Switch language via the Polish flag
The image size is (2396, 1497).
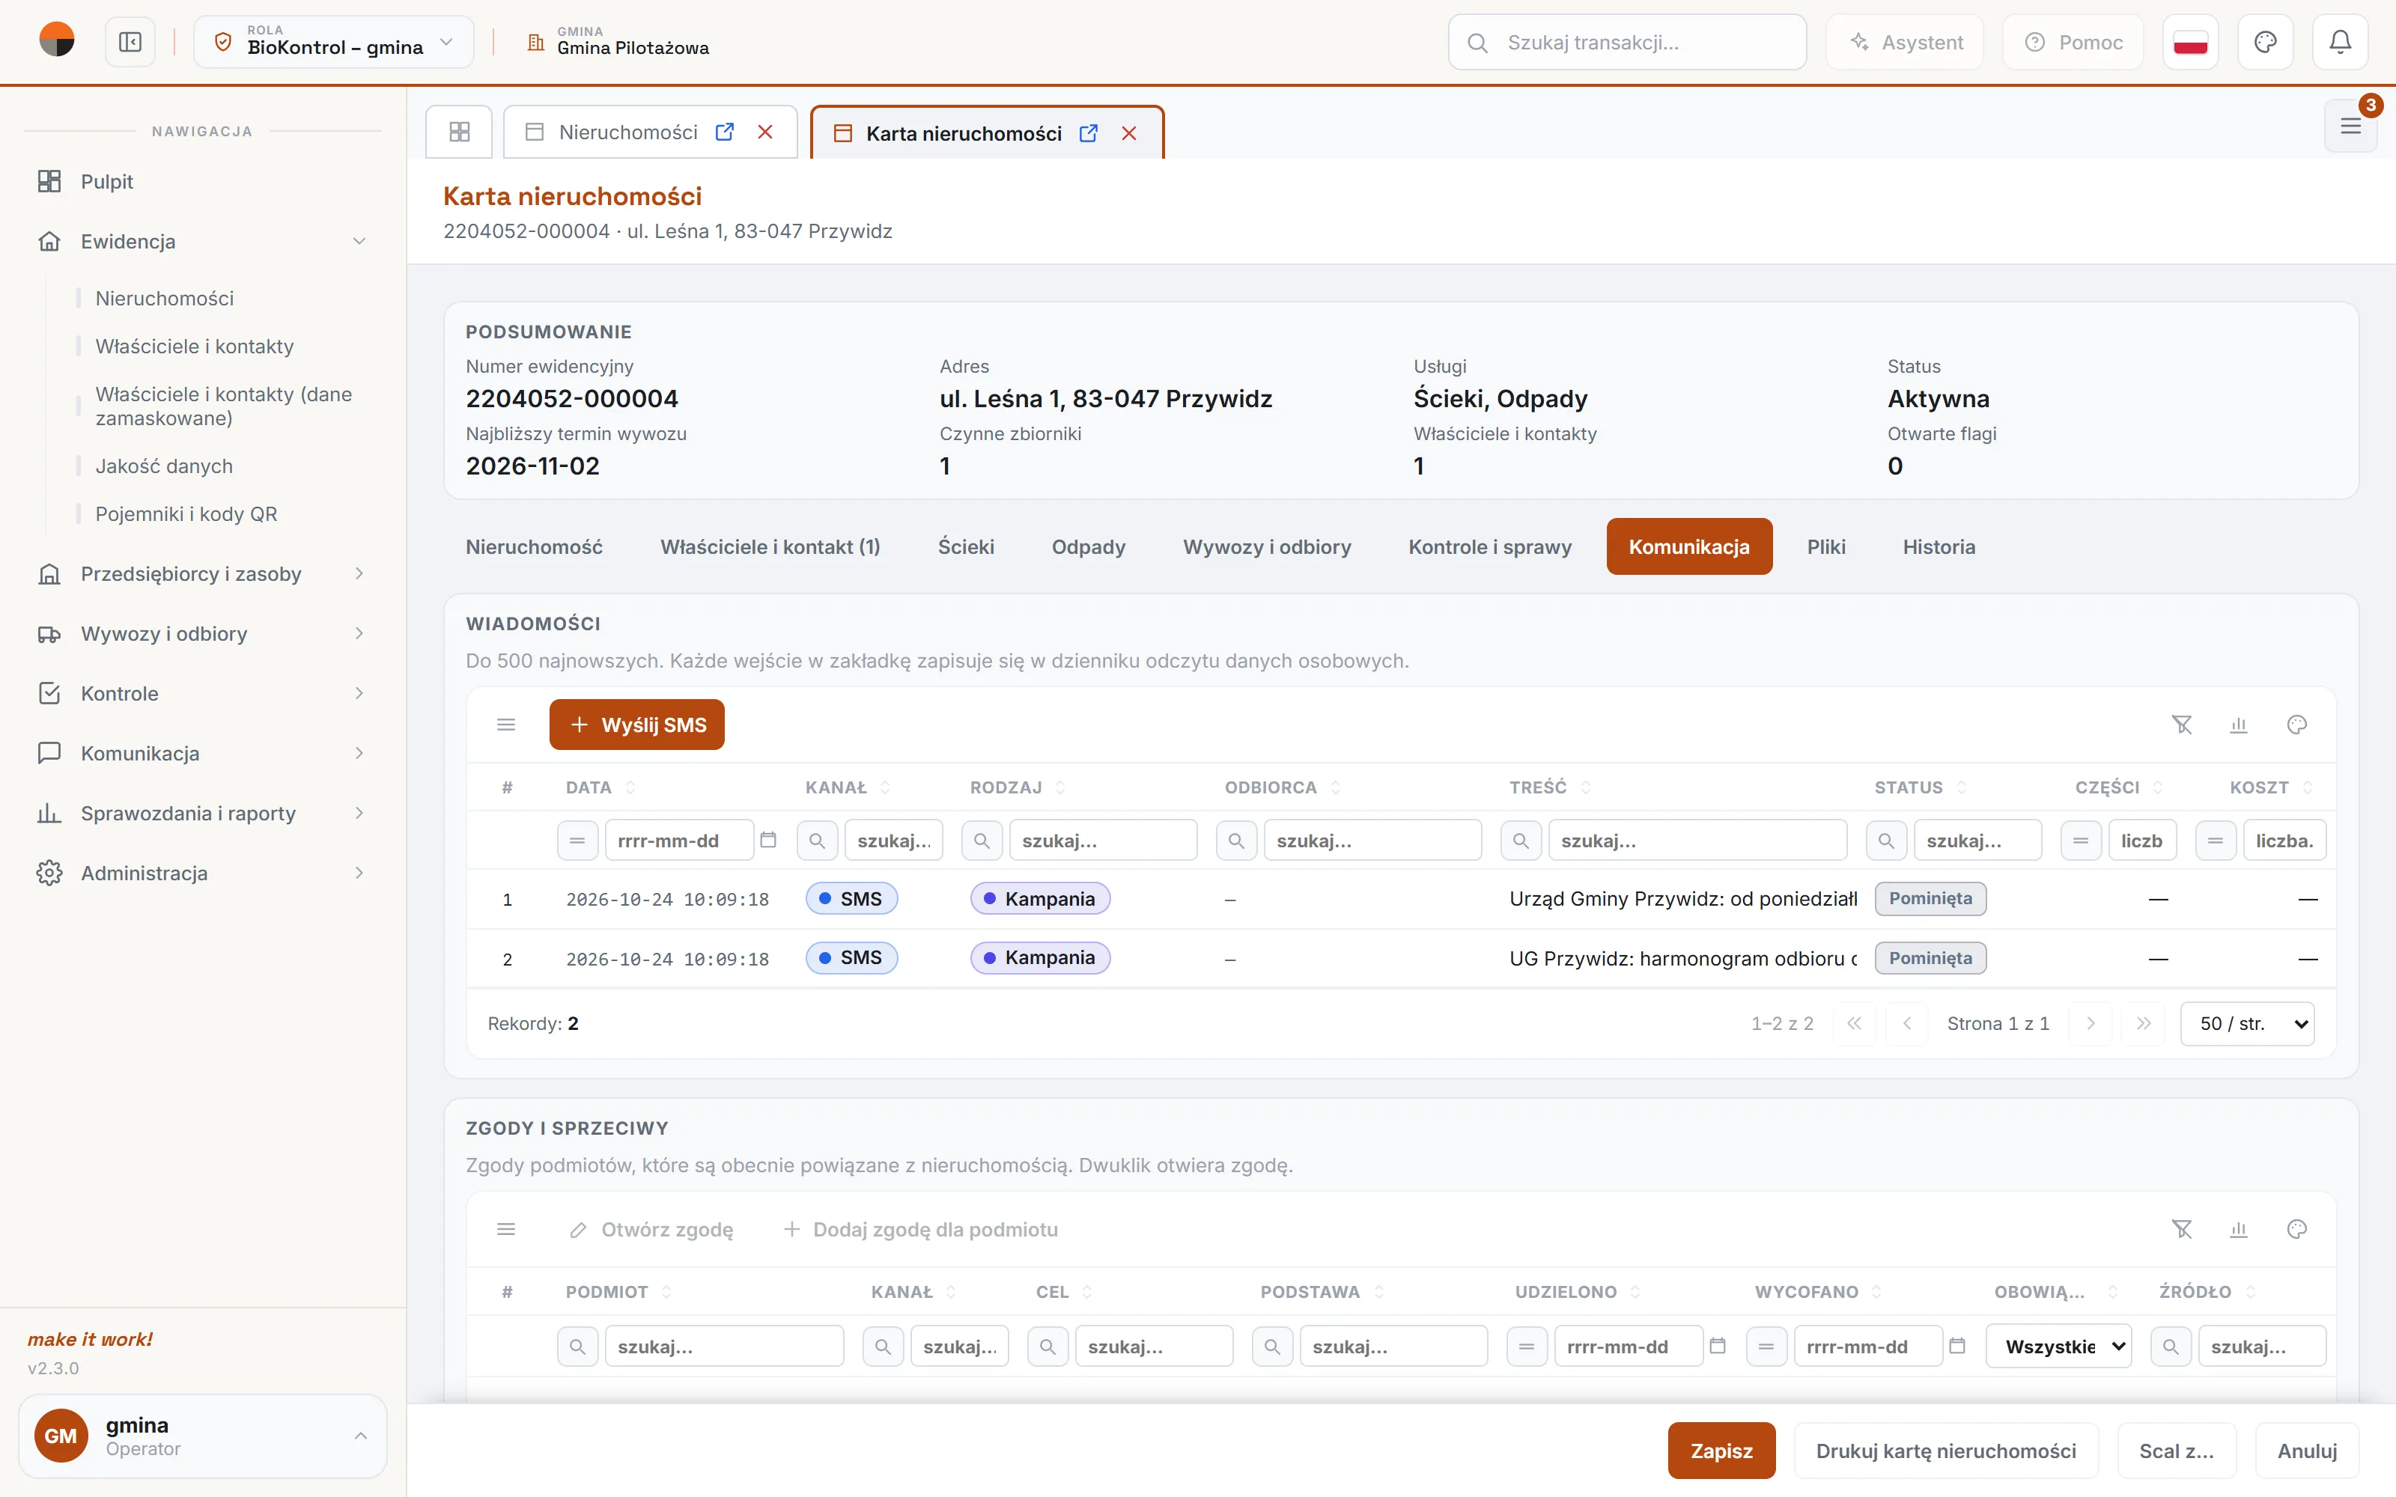[x=2190, y=42]
